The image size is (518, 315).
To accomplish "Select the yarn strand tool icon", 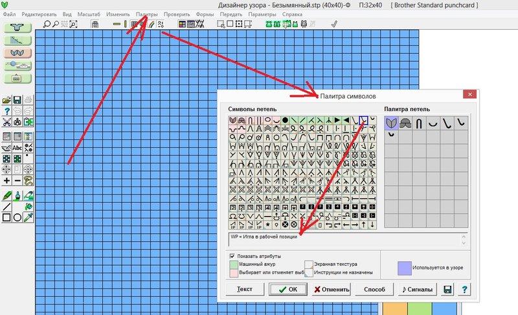I will (28, 180).
